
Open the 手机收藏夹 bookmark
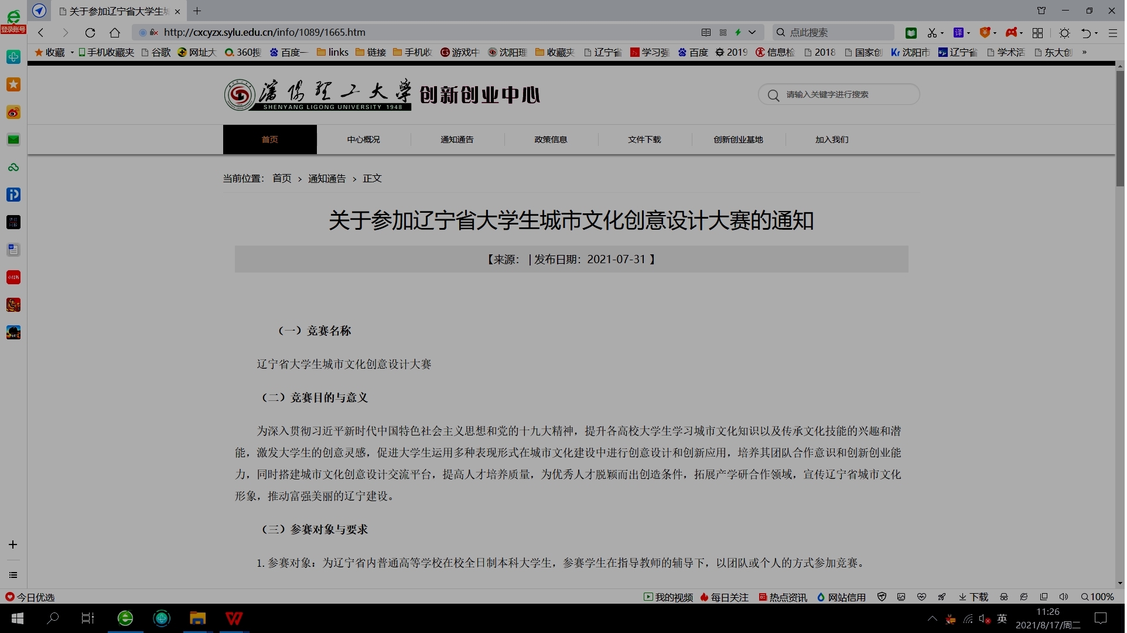click(106, 53)
